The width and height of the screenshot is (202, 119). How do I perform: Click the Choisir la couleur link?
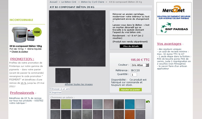tap(20, 52)
